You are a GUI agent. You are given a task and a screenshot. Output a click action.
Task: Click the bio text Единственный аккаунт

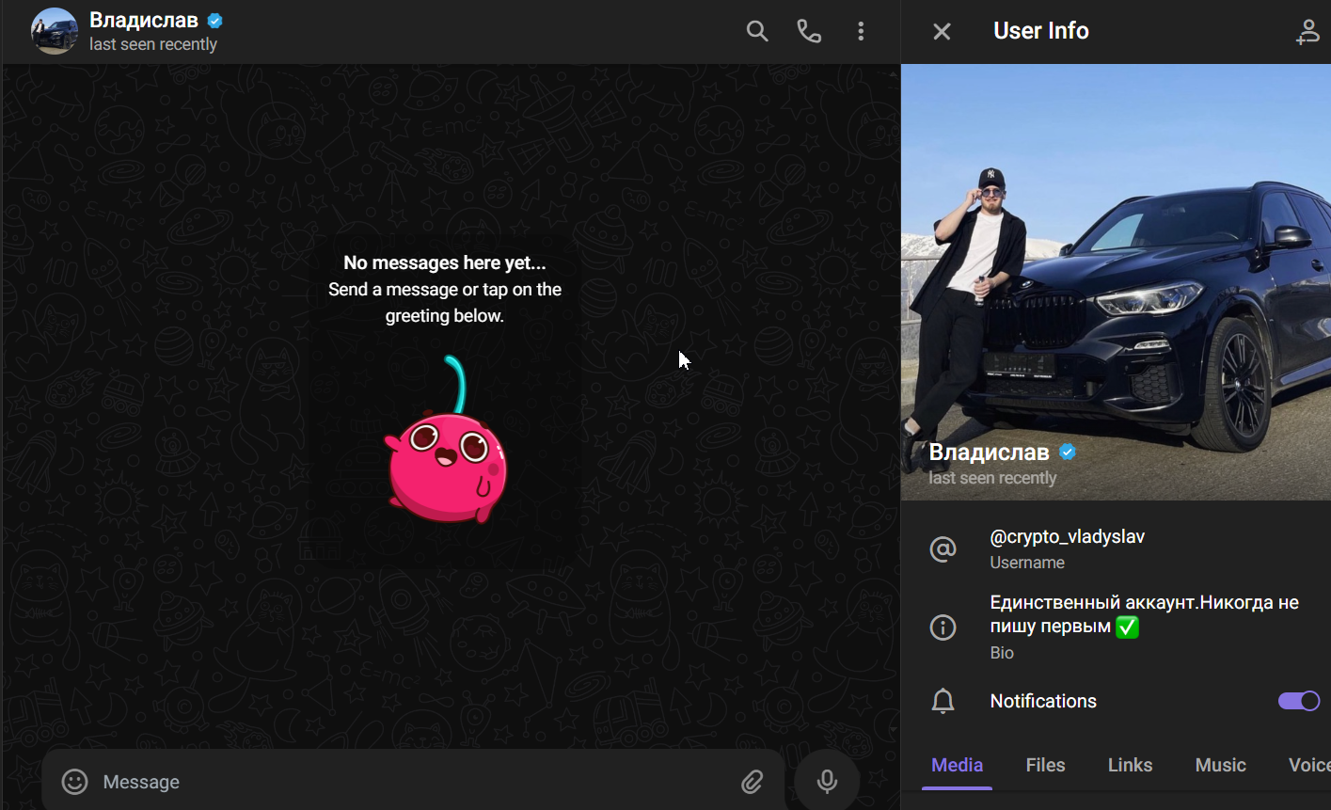(1145, 614)
